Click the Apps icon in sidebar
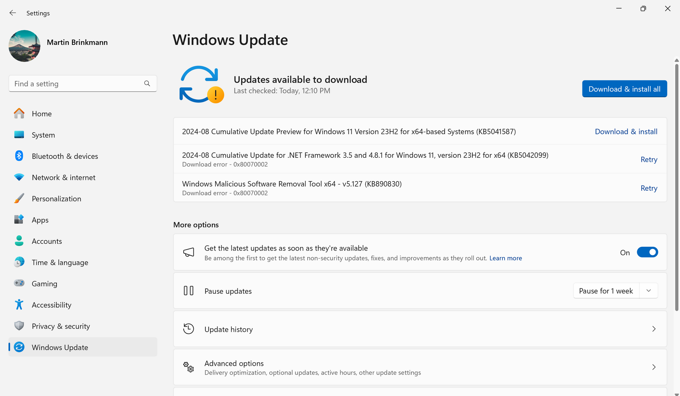 (19, 220)
